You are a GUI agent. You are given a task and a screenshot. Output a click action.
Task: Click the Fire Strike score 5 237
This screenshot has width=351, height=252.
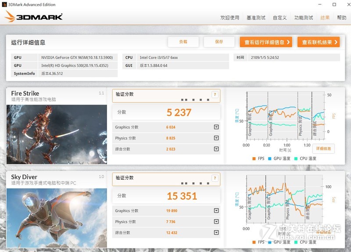click(179, 112)
